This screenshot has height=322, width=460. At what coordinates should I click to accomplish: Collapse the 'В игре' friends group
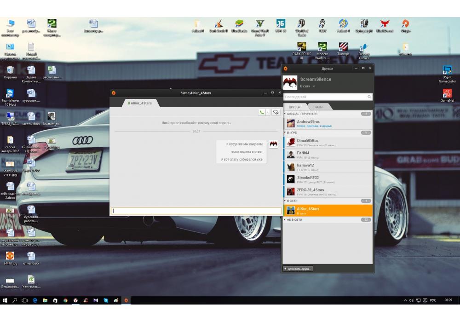click(285, 132)
